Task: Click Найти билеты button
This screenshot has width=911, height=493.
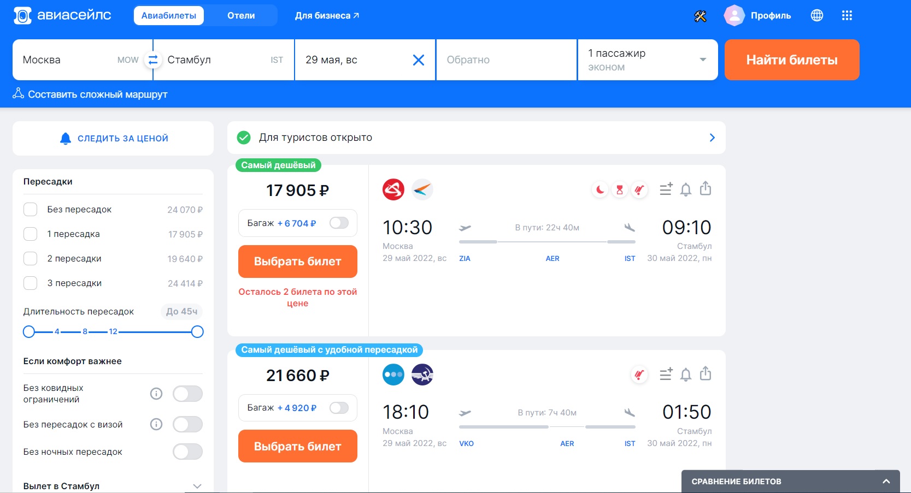Action: (x=792, y=60)
